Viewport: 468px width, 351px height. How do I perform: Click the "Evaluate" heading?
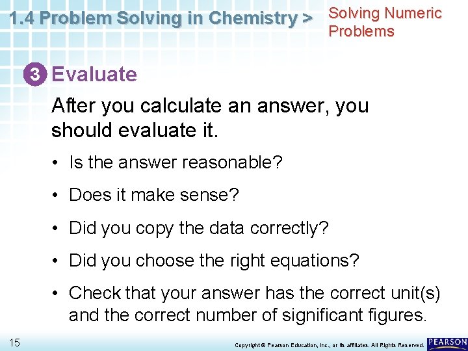tap(94, 74)
